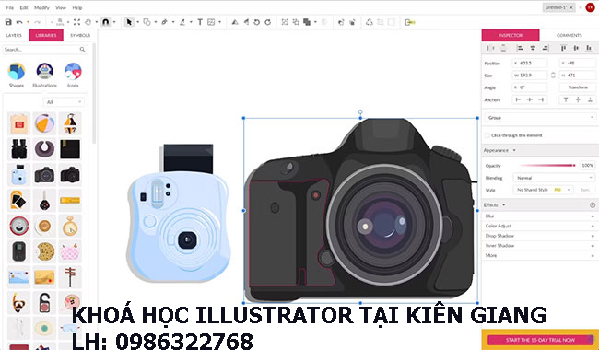Click Start the 15-Day Trial Now

pos(541,340)
